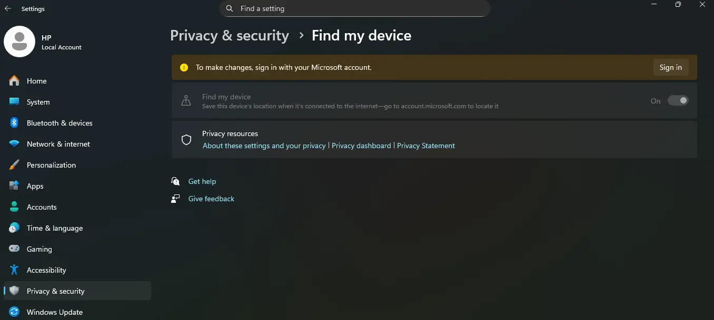
Task: Click the Home icon in sidebar
Action: click(x=14, y=81)
